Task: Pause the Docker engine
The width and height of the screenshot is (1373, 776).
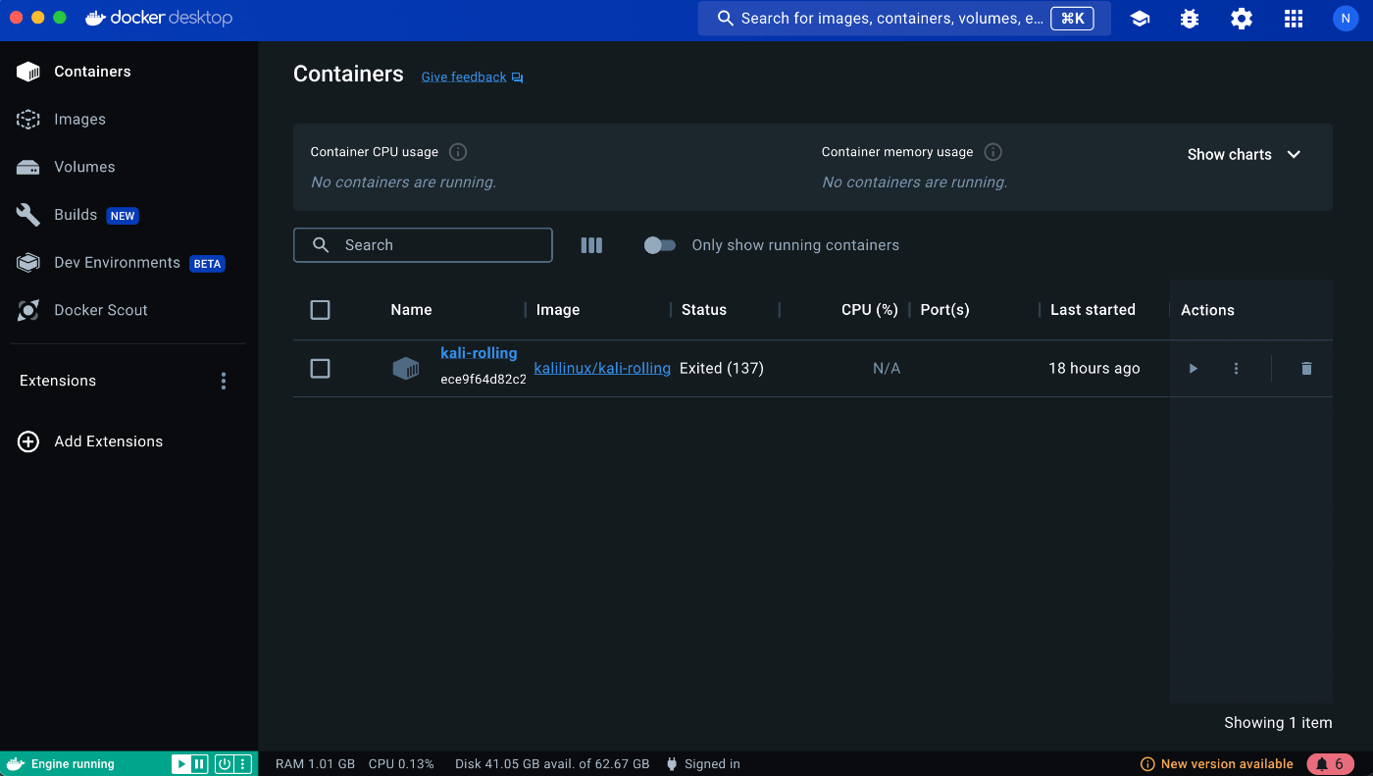Action: click(199, 764)
